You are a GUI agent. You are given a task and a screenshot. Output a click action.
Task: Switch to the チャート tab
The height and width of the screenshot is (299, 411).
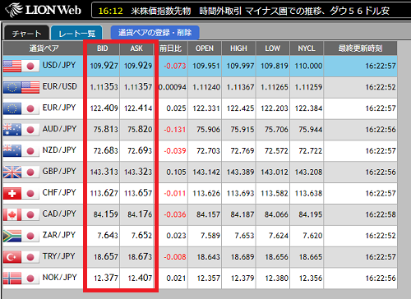coord(26,33)
